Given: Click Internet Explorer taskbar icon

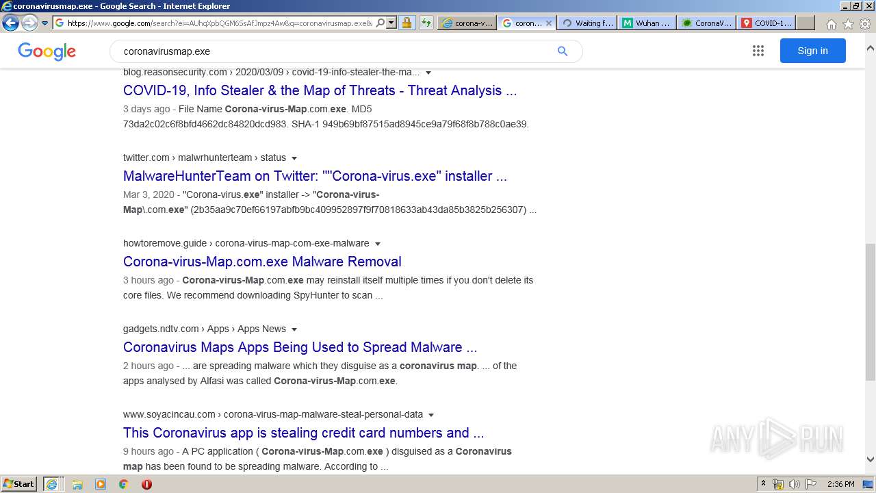Looking at the screenshot, I should point(52,484).
